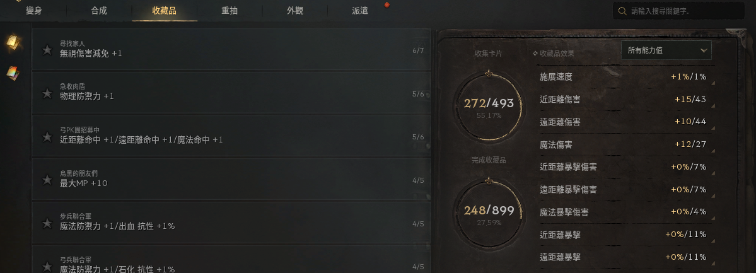
Task: Click the 收集卡片 272/493 progress ring
Action: click(489, 106)
